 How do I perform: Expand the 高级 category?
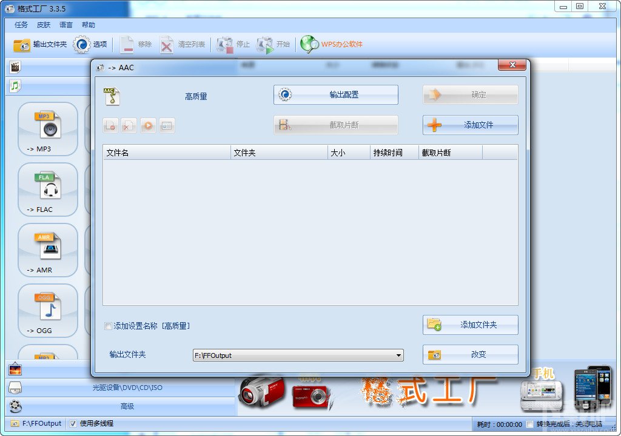tap(127, 406)
